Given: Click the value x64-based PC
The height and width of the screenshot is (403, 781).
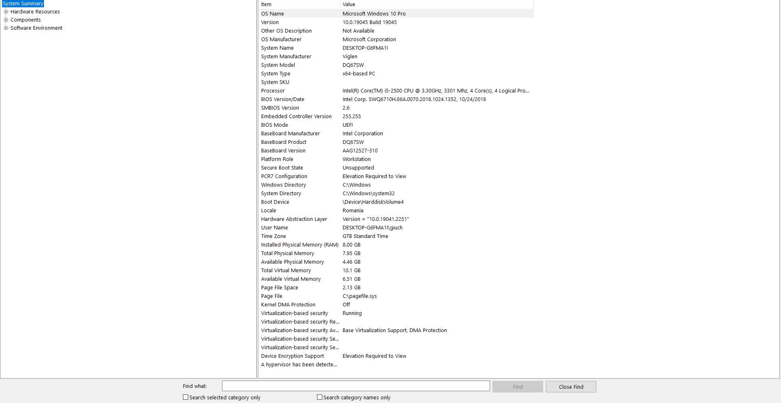Looking at the screenshot, I should pos(359,74).
